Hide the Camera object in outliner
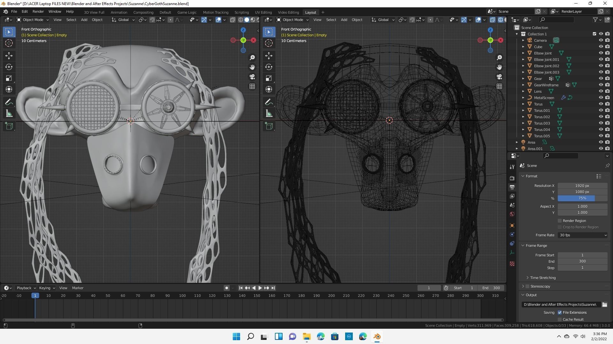The image size is (613, 344). click(601, 40)
